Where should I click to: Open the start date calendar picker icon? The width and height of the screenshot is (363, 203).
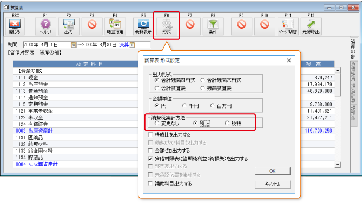[x=74, y=45]
